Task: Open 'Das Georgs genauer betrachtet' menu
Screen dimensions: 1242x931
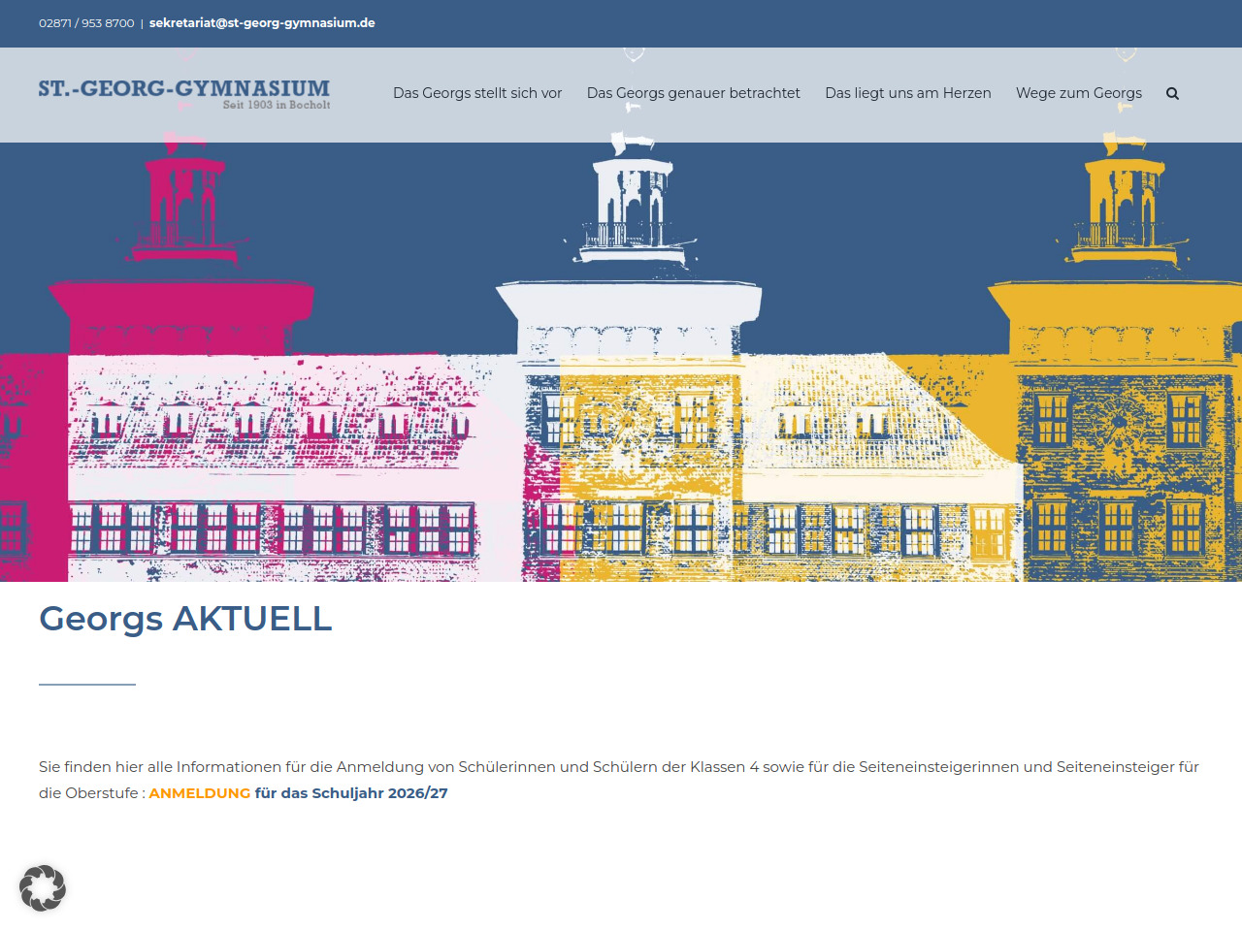Action: click(x=693, y=93)
